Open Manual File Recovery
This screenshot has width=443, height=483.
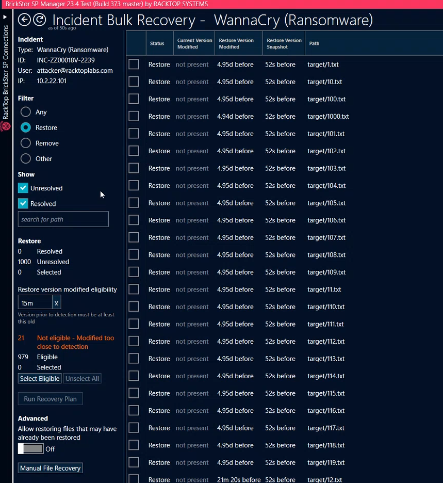click(50, 468)
